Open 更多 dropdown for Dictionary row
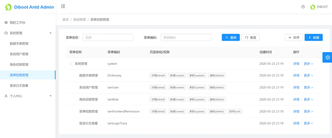This screenshot has height=138, width=332. [x=308, y=75]
